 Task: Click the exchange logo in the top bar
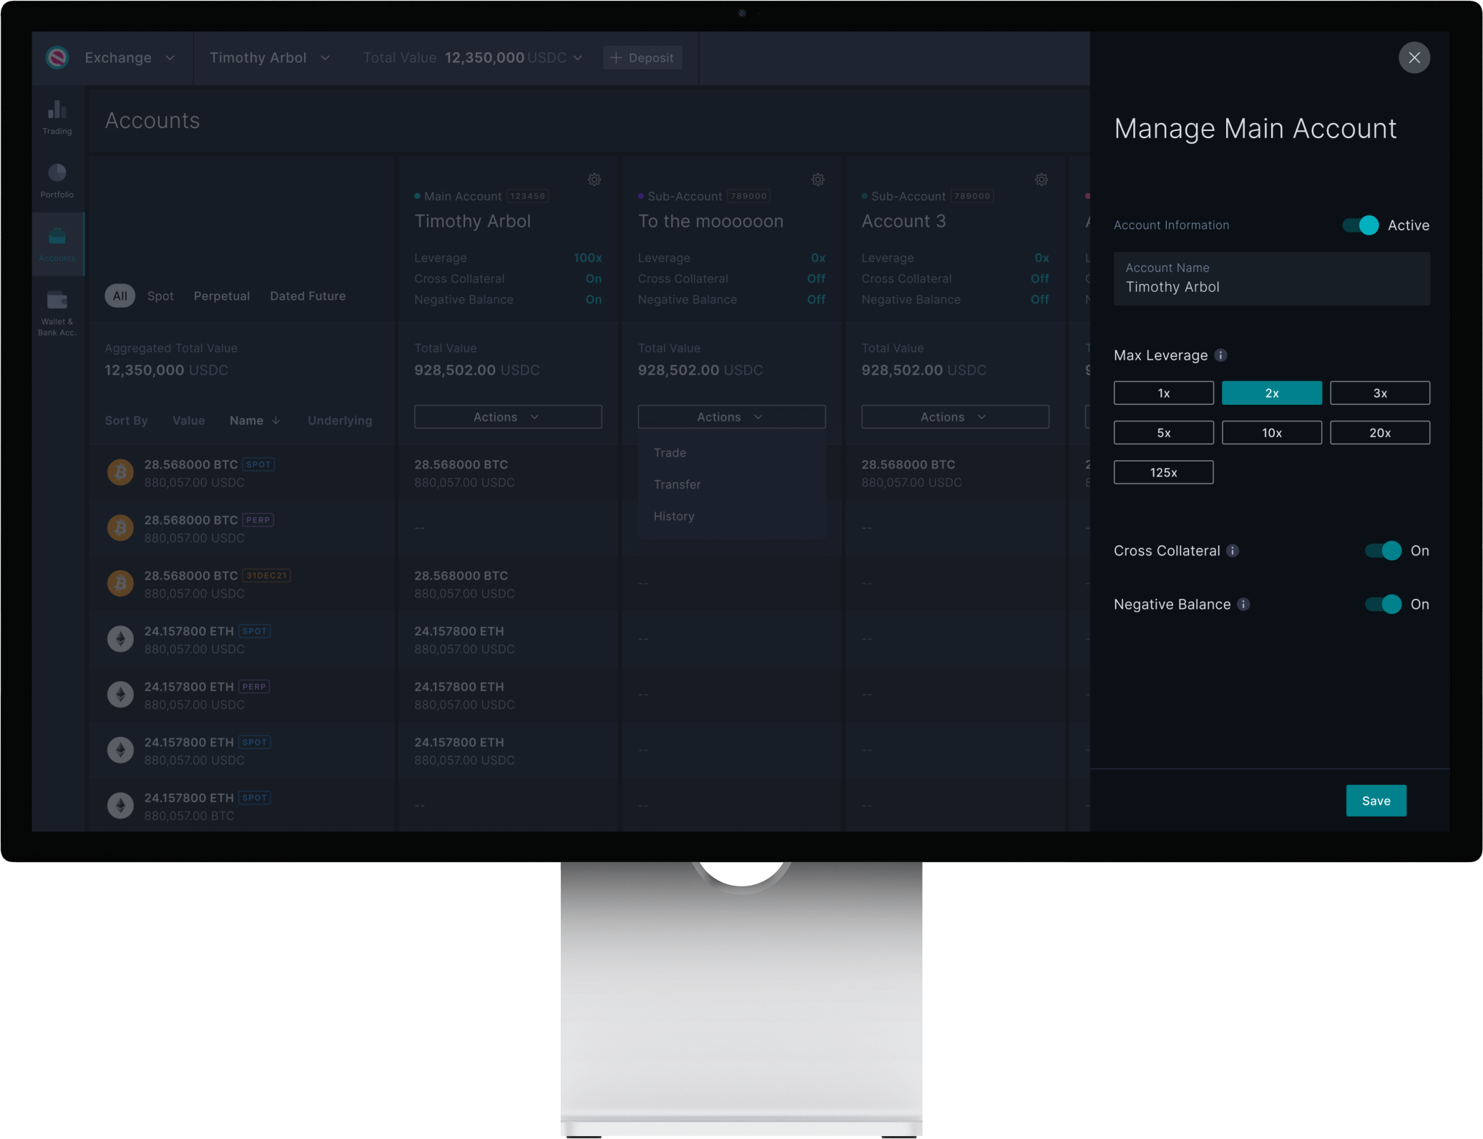point(57,57)
